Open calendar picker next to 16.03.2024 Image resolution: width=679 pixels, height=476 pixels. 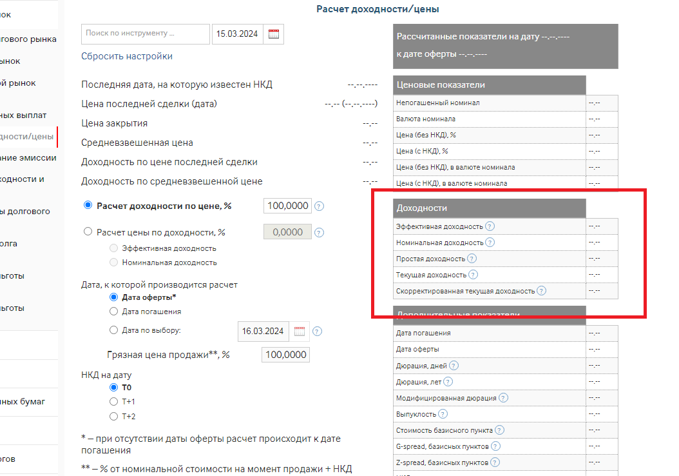[x=299, y=332]
